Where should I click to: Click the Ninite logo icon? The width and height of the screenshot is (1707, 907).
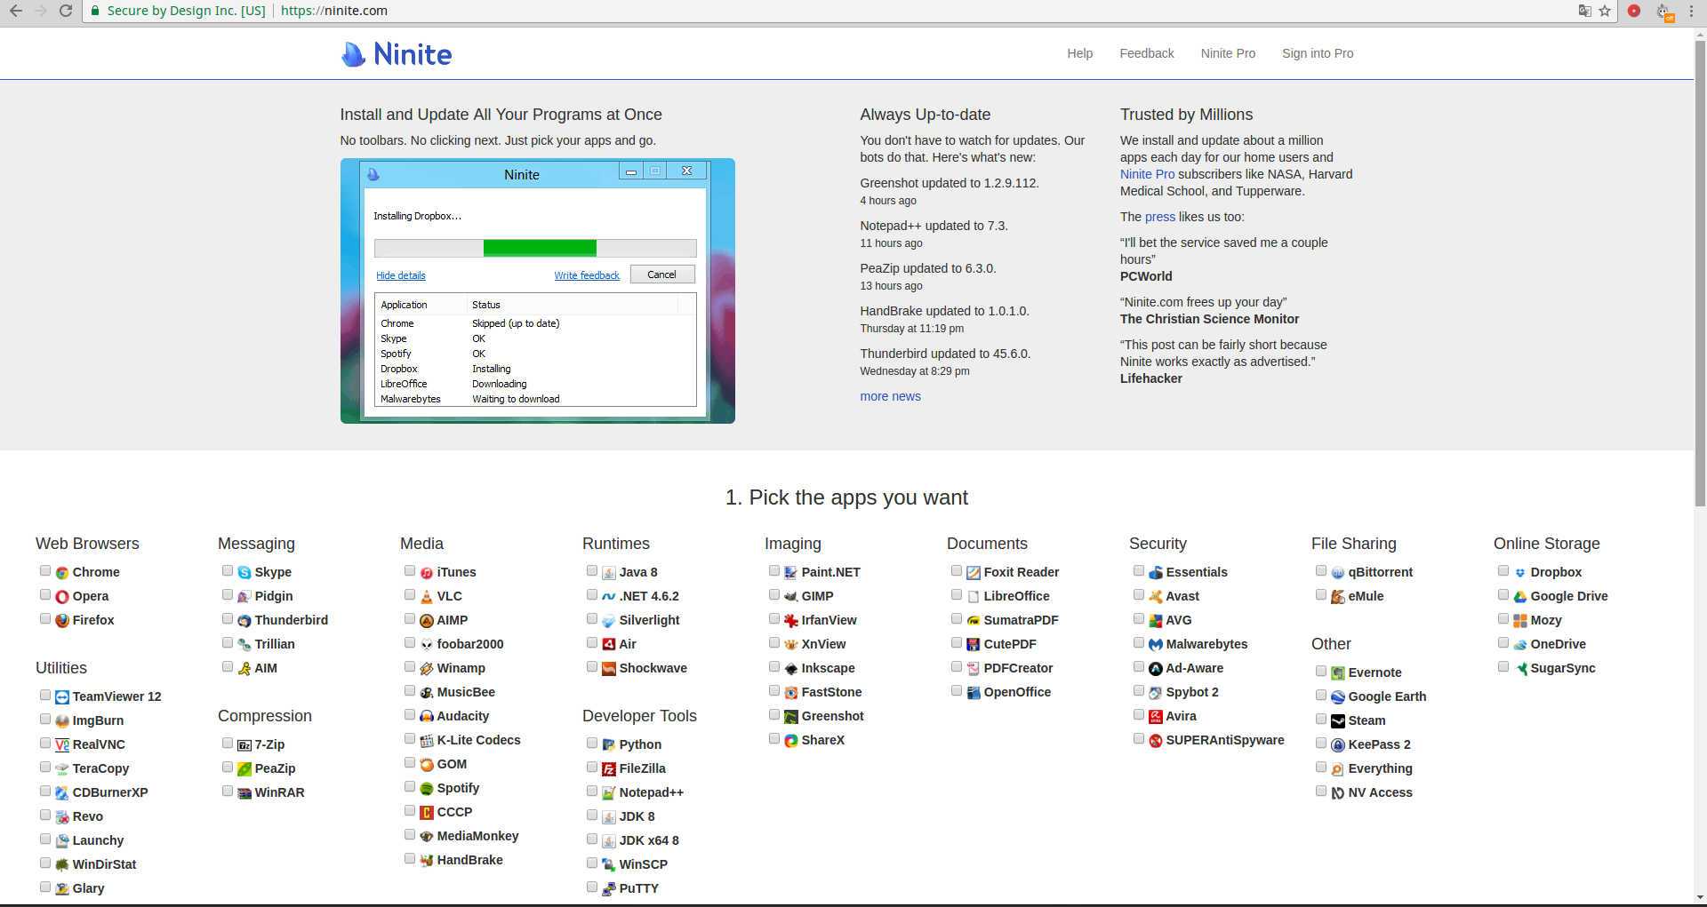[x=353, y=54]
